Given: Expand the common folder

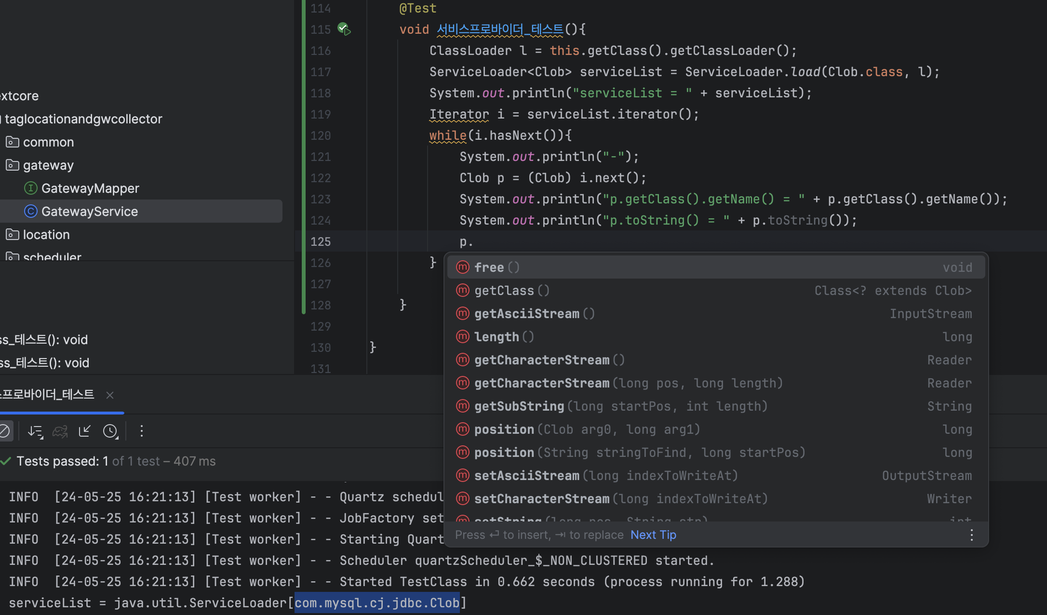Looking at the screenshot, I should [x=48, y=142].
